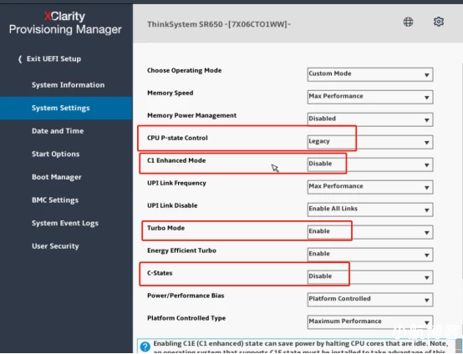Click the globe language icon
The width and height of the screenshot is (463, 354).
pyautogui.click(x=408, y=22)
